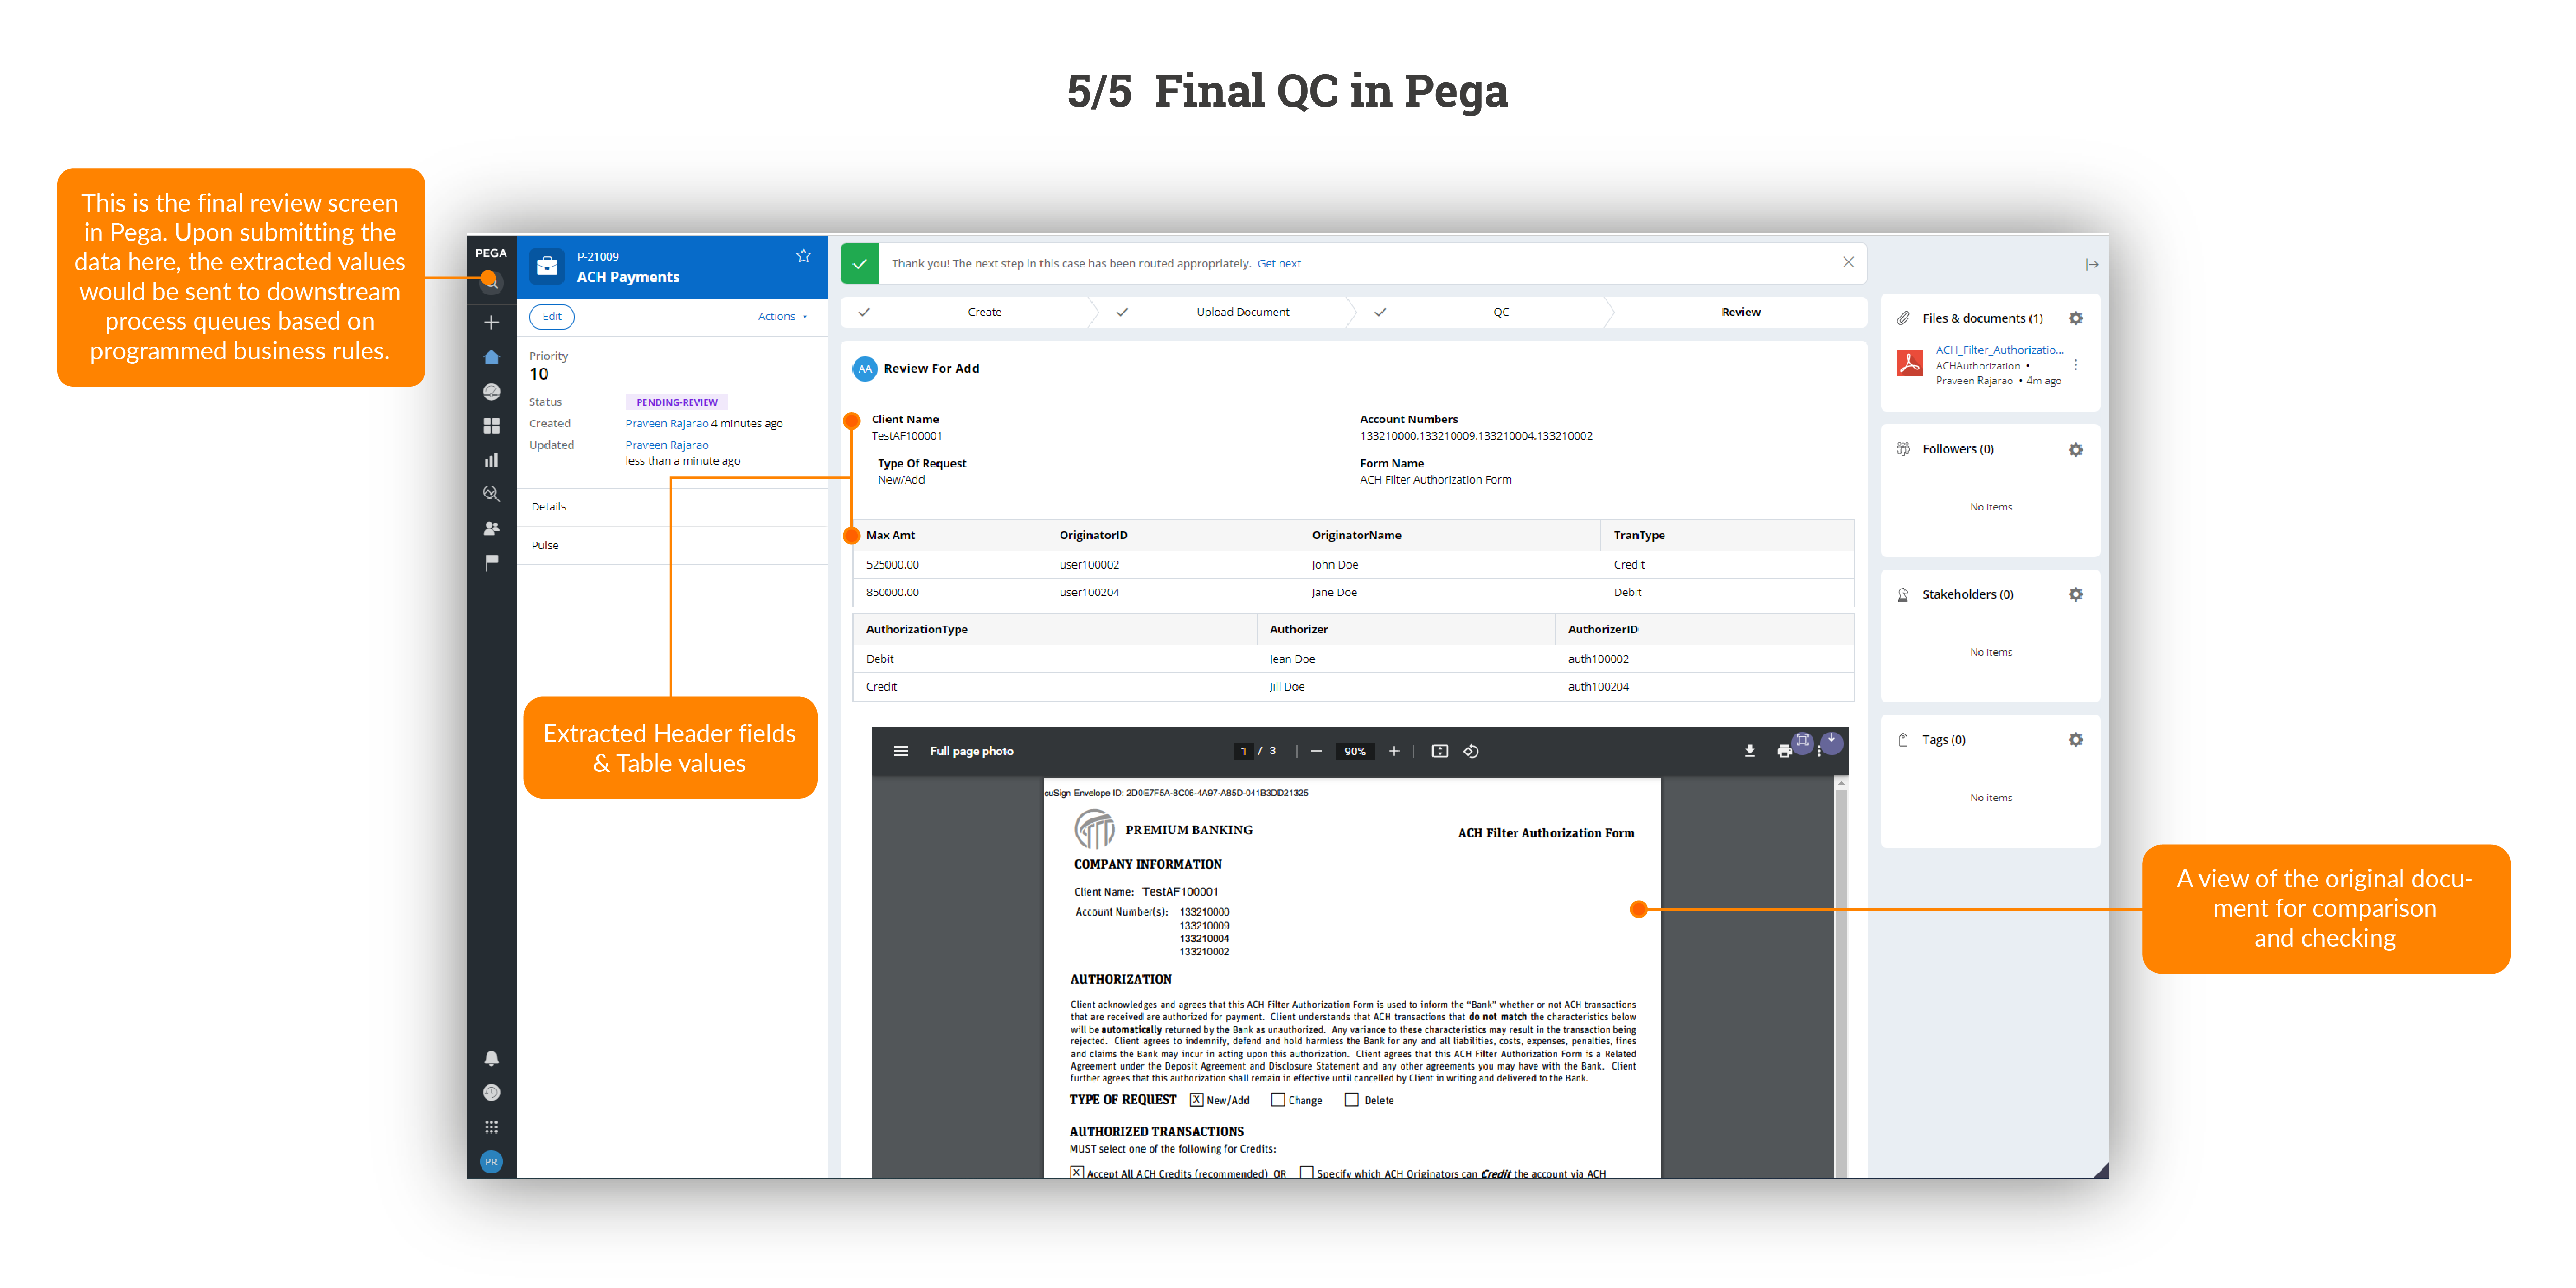Click the Home icon in Pega sidebar

click(491, 357)
